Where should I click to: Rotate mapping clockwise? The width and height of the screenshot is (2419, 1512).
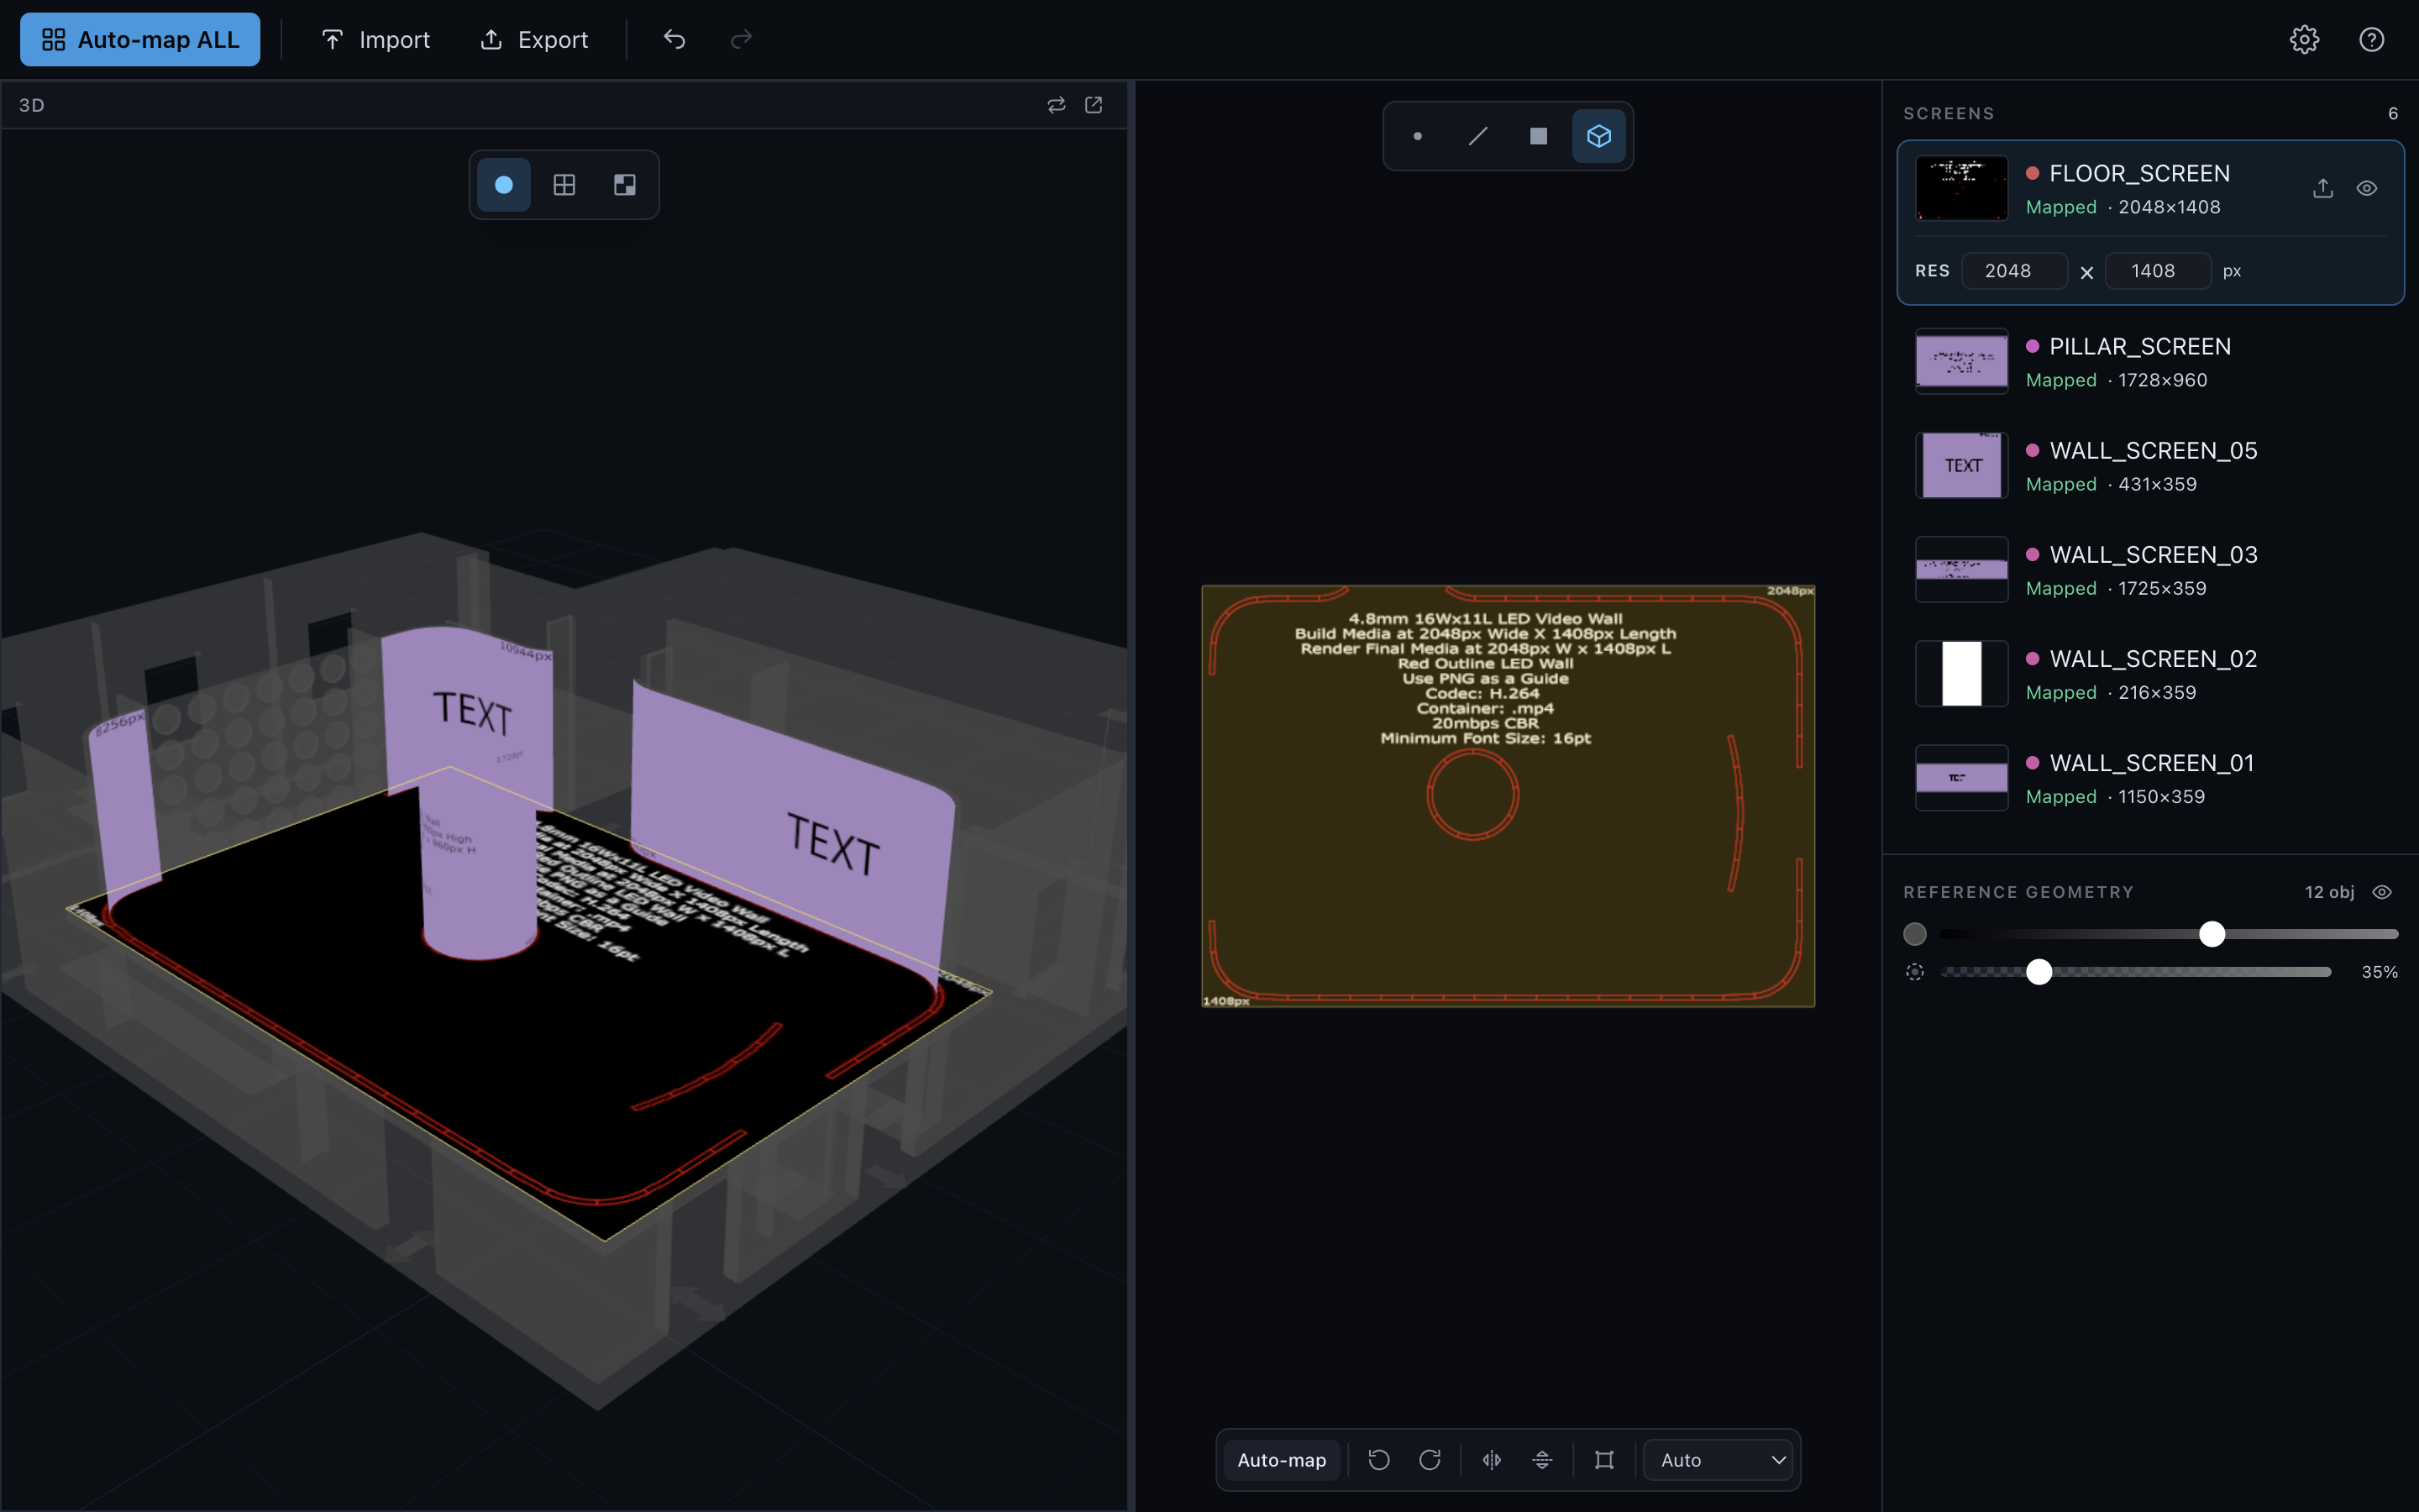click(x=1430, y=1460)
